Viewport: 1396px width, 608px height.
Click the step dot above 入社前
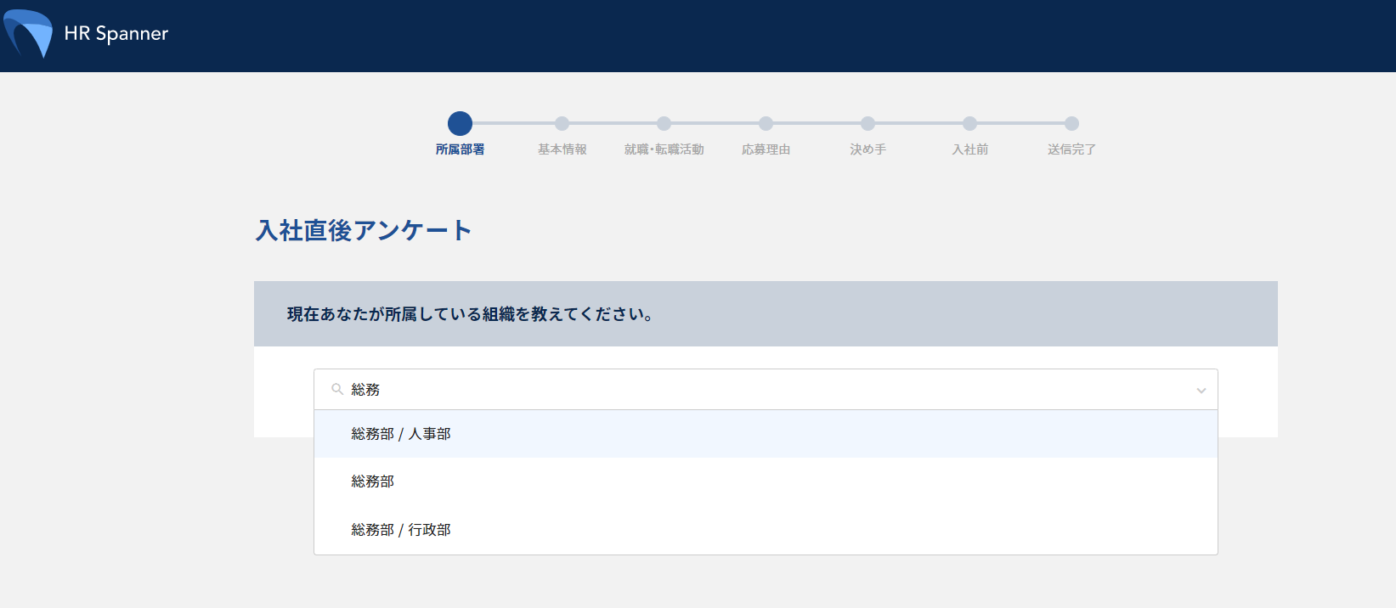[x=969, y=124]
